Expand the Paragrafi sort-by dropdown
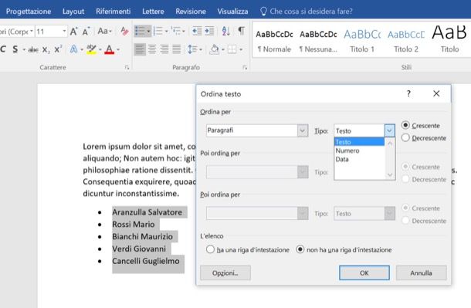The image size is (471, 308). pos(303,130)
